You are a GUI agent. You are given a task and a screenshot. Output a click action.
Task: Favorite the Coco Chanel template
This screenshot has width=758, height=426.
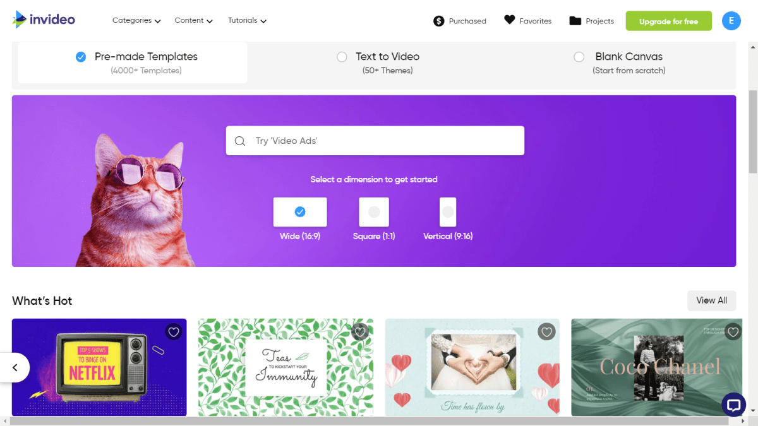(733, 331)
